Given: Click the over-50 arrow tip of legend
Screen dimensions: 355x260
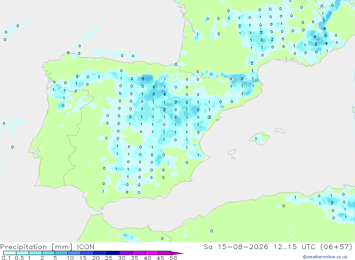Looking at the screenshot, I should click(178, 253).
